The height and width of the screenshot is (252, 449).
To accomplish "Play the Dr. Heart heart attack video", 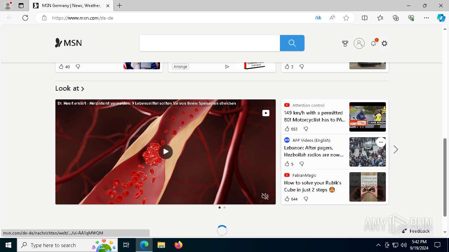I will 166,152.
